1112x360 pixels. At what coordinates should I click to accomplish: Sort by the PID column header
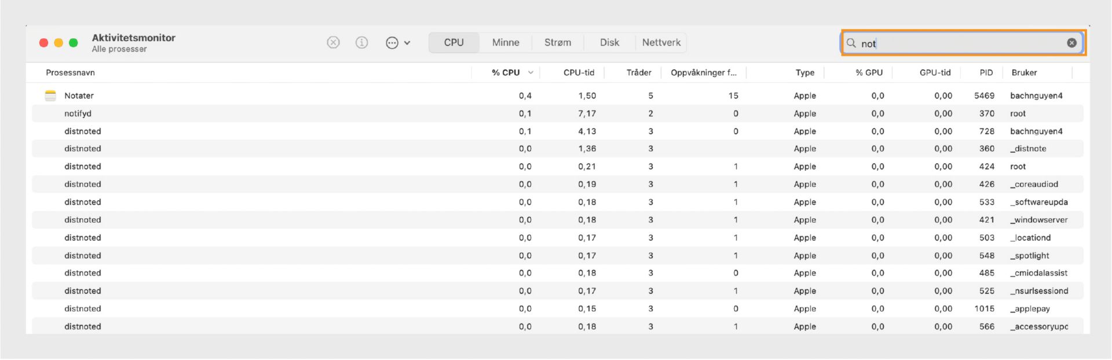pos(986,73)
